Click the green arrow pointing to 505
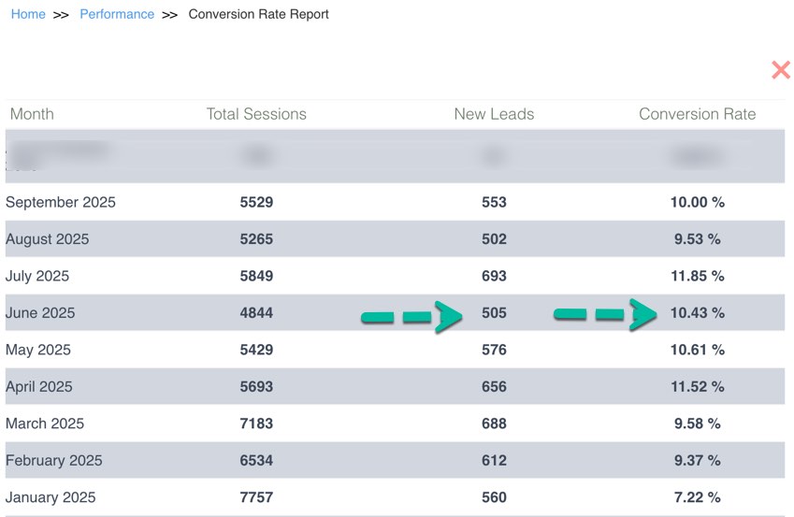The height and width of the screenshot is (517, 794). tap(411, 317)
